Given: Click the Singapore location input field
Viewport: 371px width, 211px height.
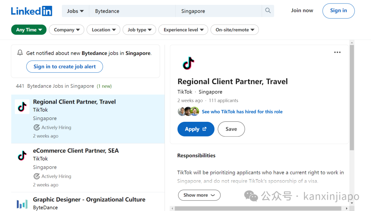Looking at the screenshot, I should point(218,11).
